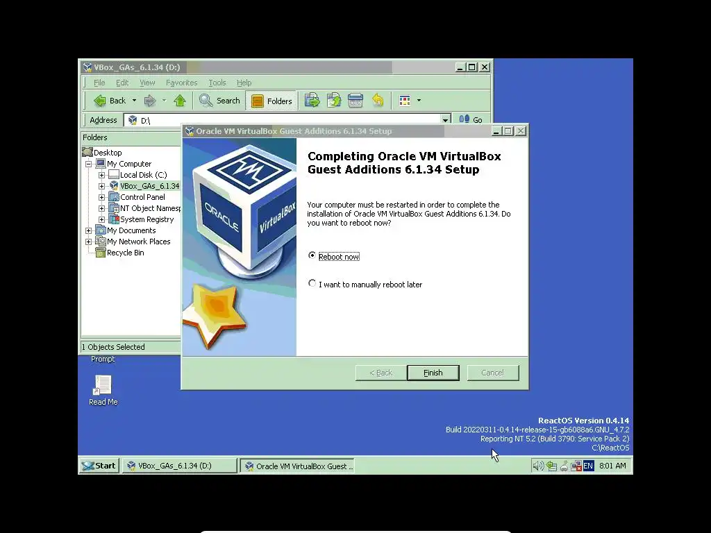
Task: Click the VBox_GAs_6.1.34 CD drive icon
Action: 114,186
